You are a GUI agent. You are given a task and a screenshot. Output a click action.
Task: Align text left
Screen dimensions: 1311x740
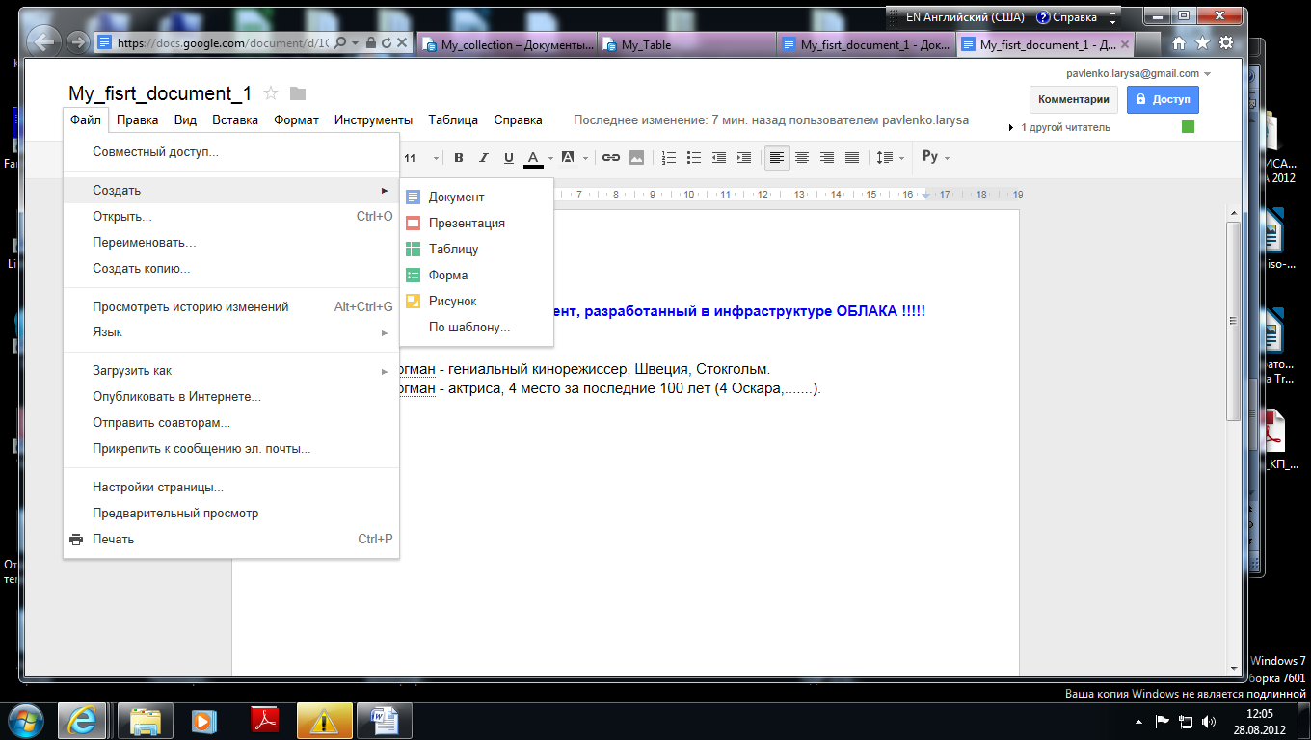point(777,157)
